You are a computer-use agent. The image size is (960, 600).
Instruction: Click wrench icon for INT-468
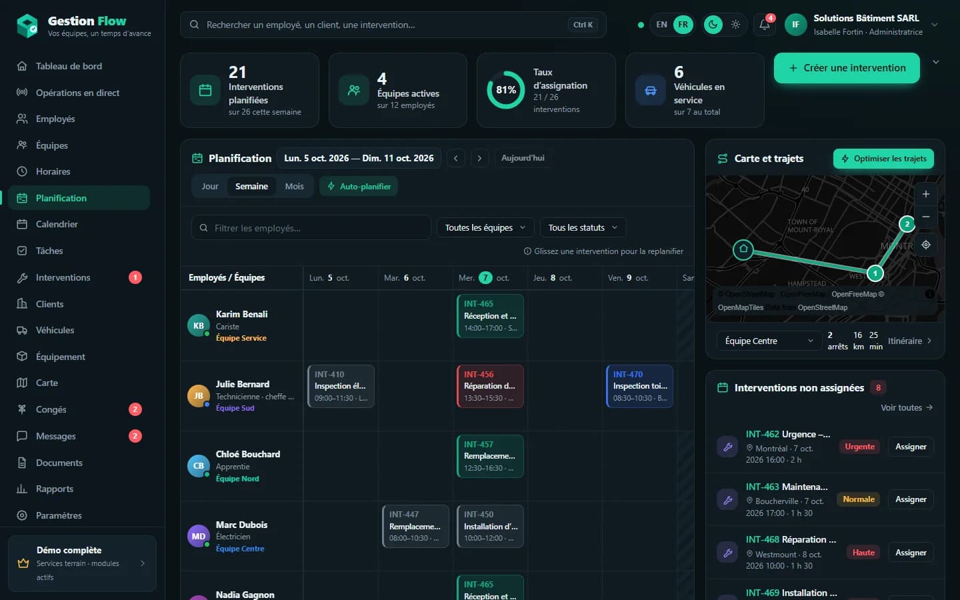coord(727,552)
